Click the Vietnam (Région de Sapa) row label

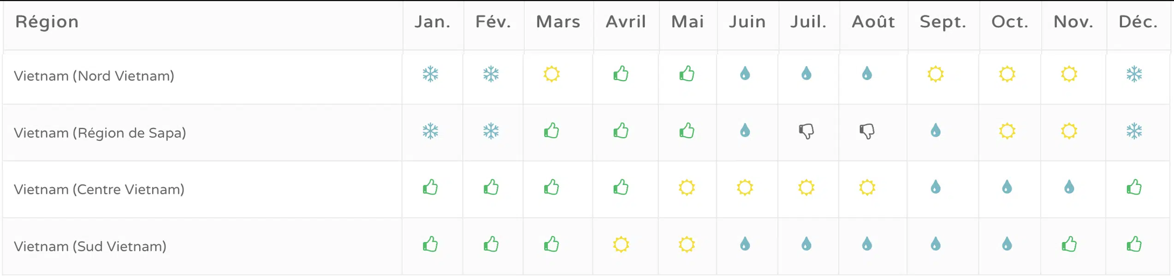(x=100, y=133)
